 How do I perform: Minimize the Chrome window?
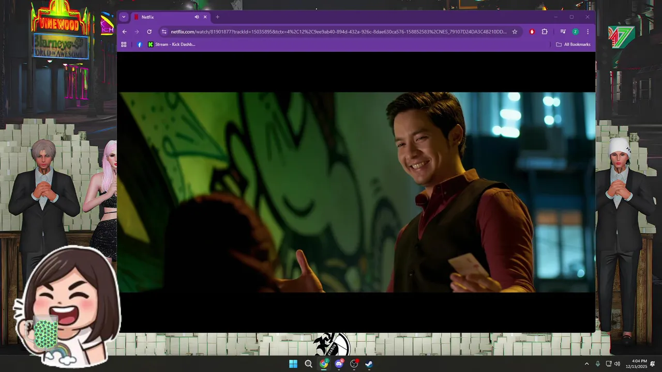[555, 17]
